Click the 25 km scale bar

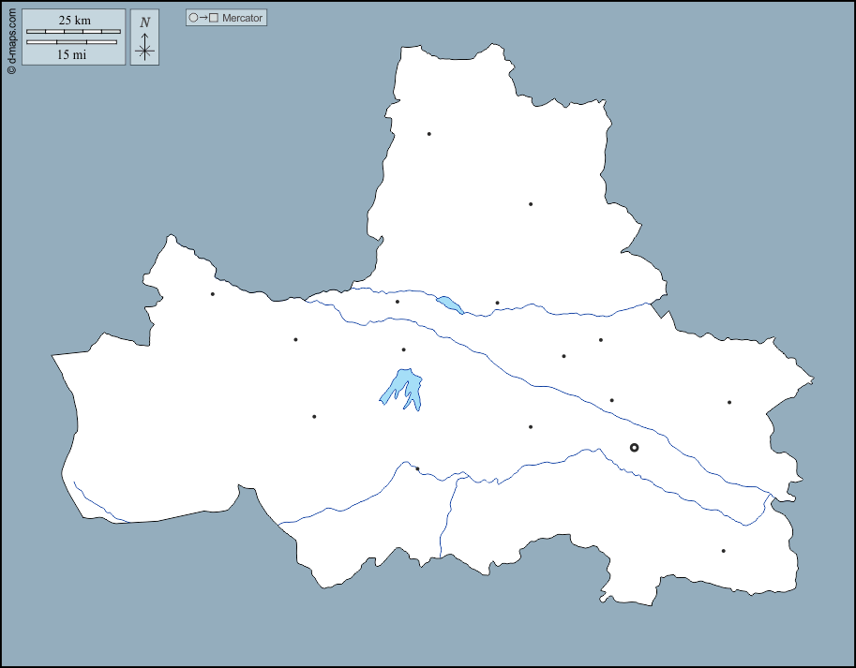(x=73, y=31)
